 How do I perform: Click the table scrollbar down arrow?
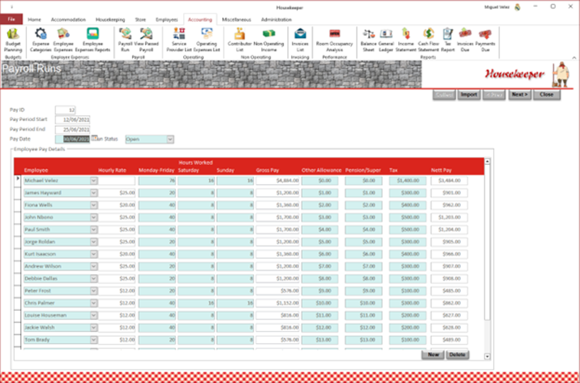[x=487, y=357]
